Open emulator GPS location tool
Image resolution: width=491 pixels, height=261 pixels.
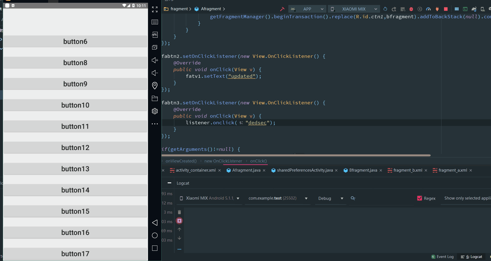155,86
